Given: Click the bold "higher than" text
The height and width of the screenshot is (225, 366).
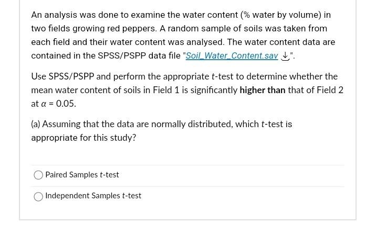Looking at the screenshot, I should tap(263, 90).
